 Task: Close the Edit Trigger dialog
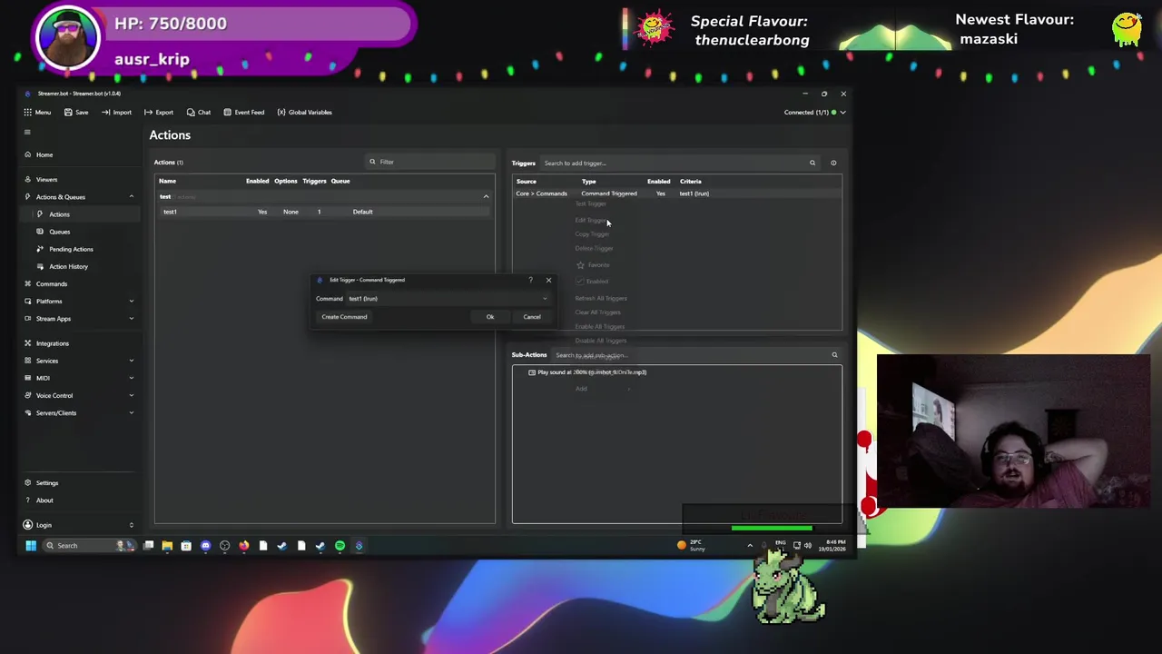(x=548, y=280)
